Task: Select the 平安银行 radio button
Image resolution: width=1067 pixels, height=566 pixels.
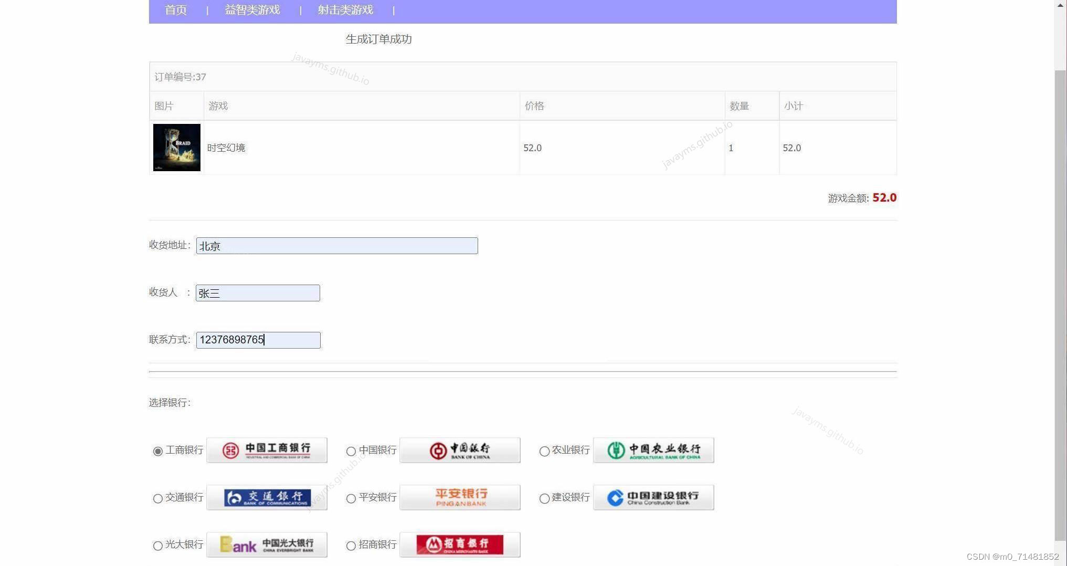Action: (x=351, y=498)
